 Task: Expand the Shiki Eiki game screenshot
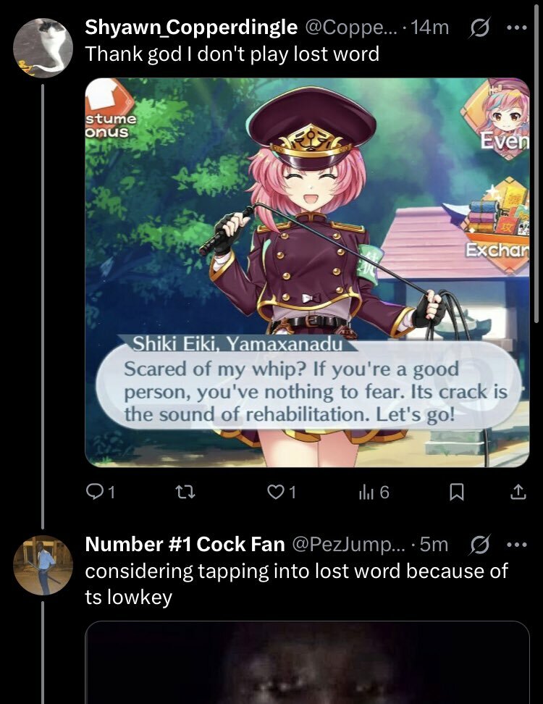[x=308, y=272]
